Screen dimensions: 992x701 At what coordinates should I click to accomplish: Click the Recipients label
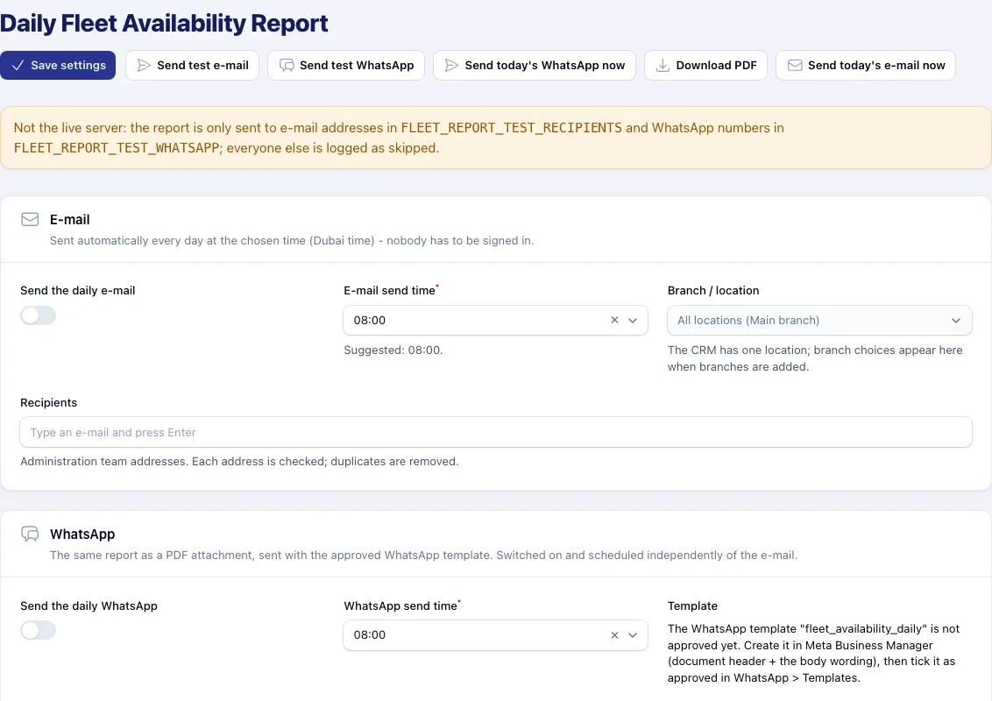tap(49, 402)
